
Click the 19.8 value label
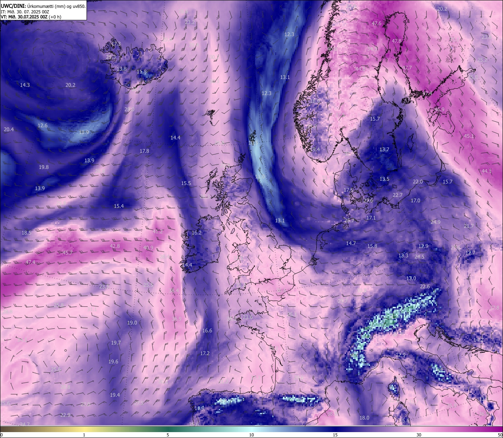click(44, 167)
